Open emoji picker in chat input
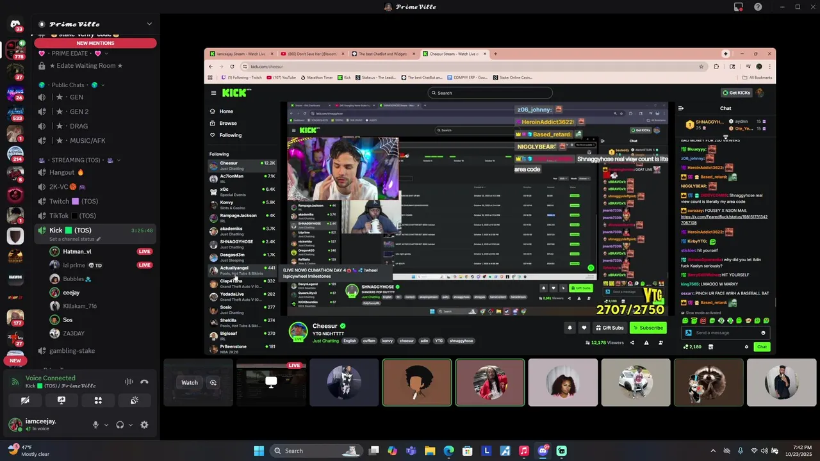This screenshot has height=461, width=820. coord(763,333)
